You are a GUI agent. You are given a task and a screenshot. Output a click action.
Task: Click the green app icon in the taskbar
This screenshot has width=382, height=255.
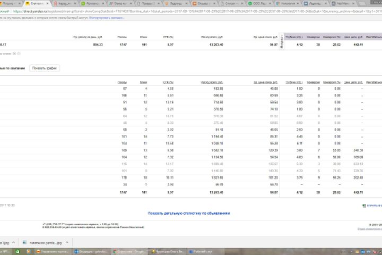[18, 251]
